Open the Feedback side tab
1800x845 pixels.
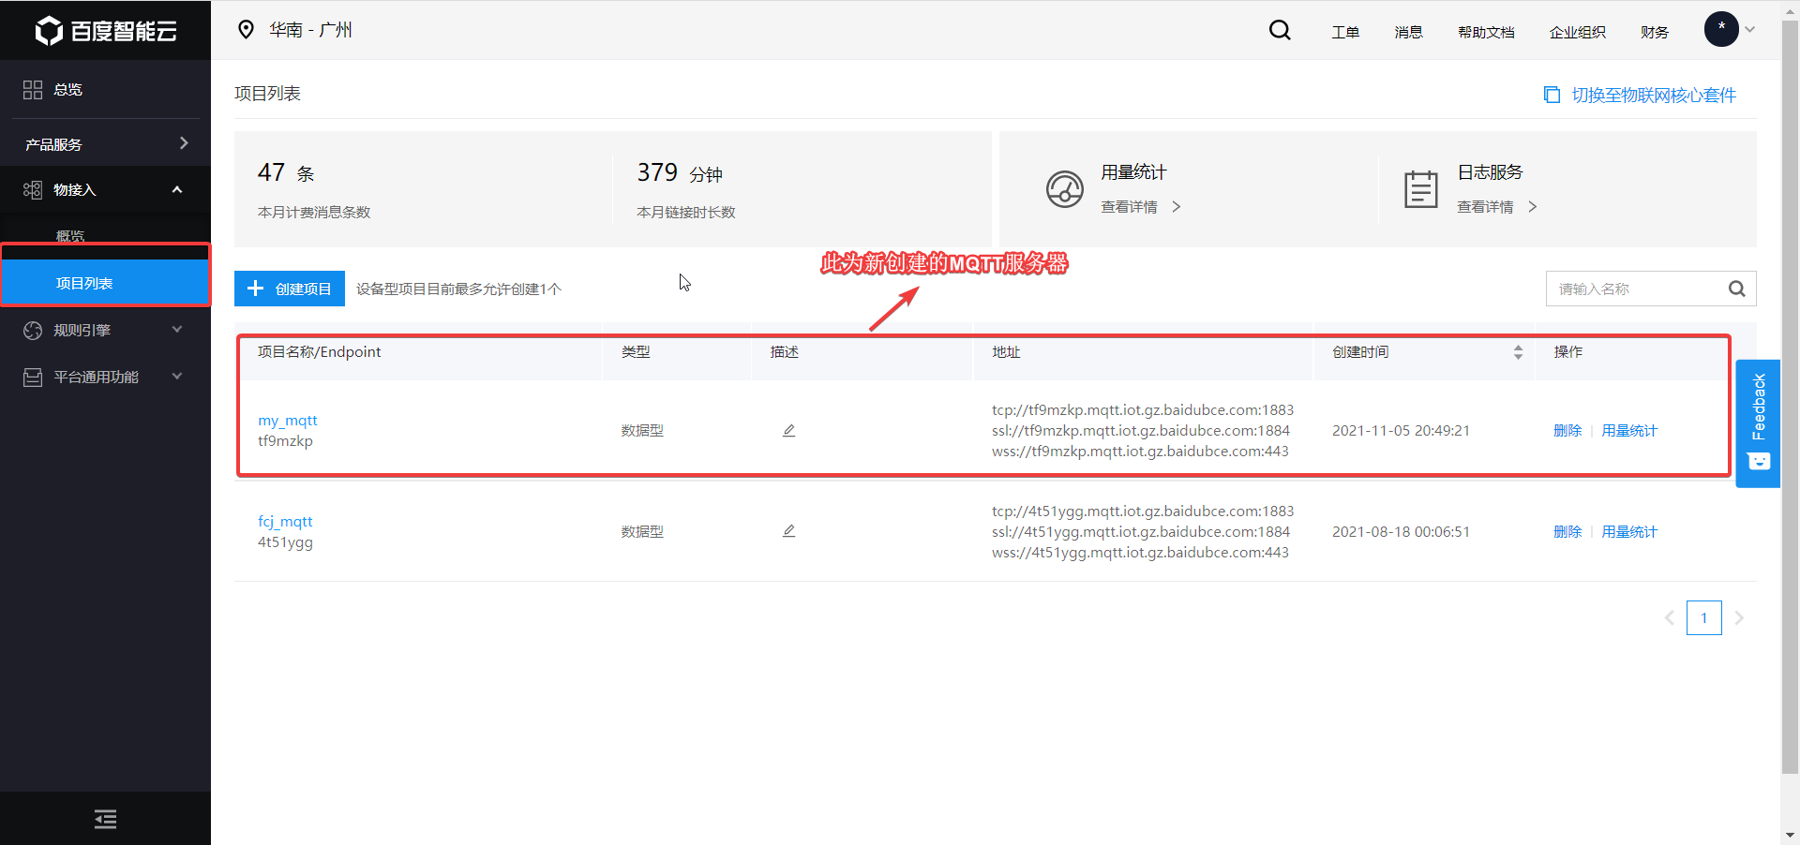(x=1758, y=423)
